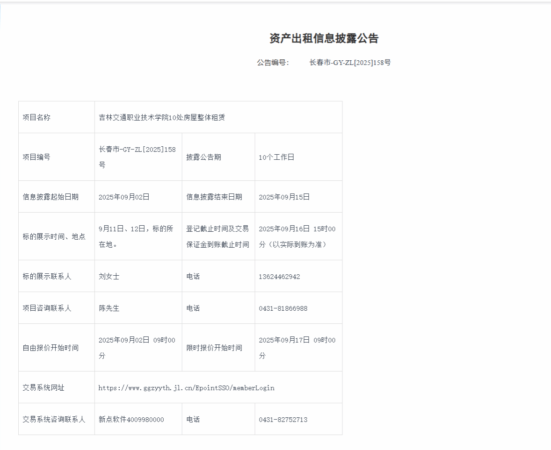Screen dimensions: 551x450
Task: Click contact name 刘女士
Action: click(x=109, y=277)
